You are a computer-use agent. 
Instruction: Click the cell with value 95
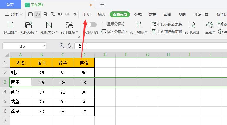pos(63,111)
